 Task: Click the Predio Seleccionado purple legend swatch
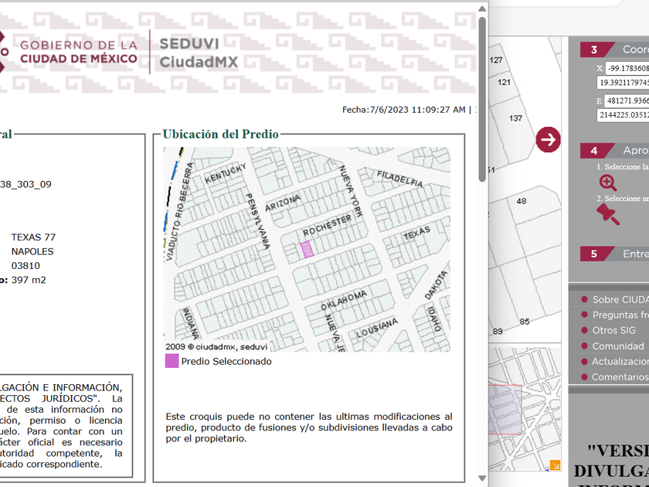click(x=172, y=361)
